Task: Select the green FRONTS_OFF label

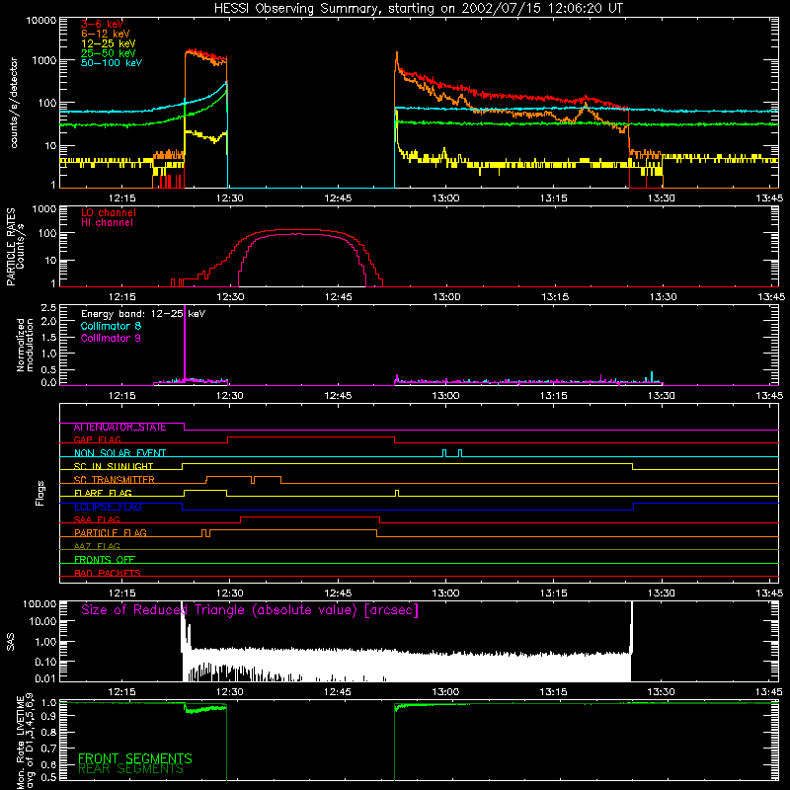Action: (105, 560)
